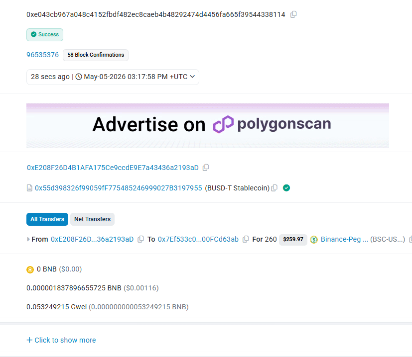This screenshot has height=357, width=412.
Task: Click the BNB coin icon
Action: [x=30, y=269]
